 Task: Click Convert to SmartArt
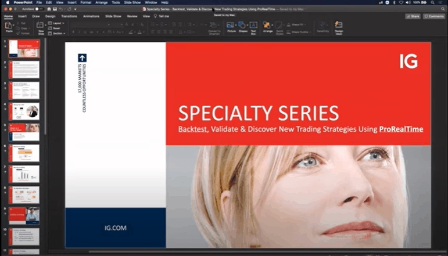pyautogui.click(x=213, y=25)
